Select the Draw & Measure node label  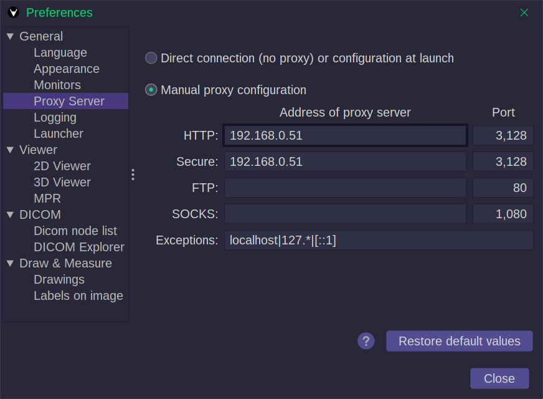tap(65, 263)
